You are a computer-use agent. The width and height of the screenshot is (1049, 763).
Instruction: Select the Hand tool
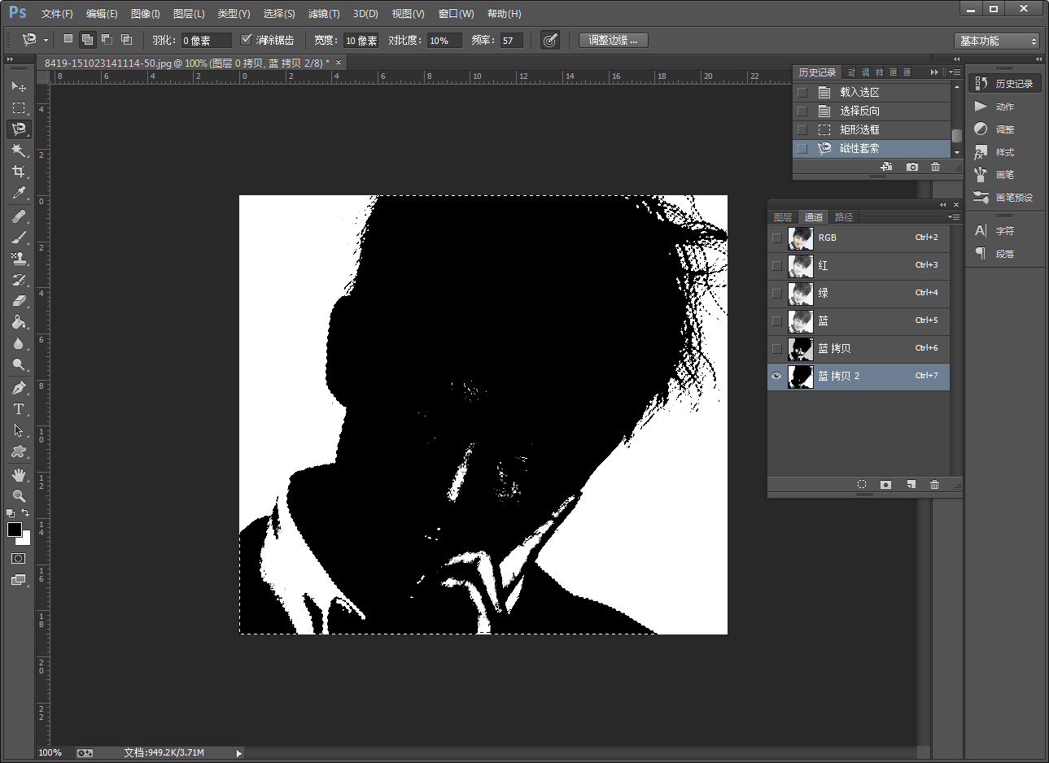pos(19,474)
